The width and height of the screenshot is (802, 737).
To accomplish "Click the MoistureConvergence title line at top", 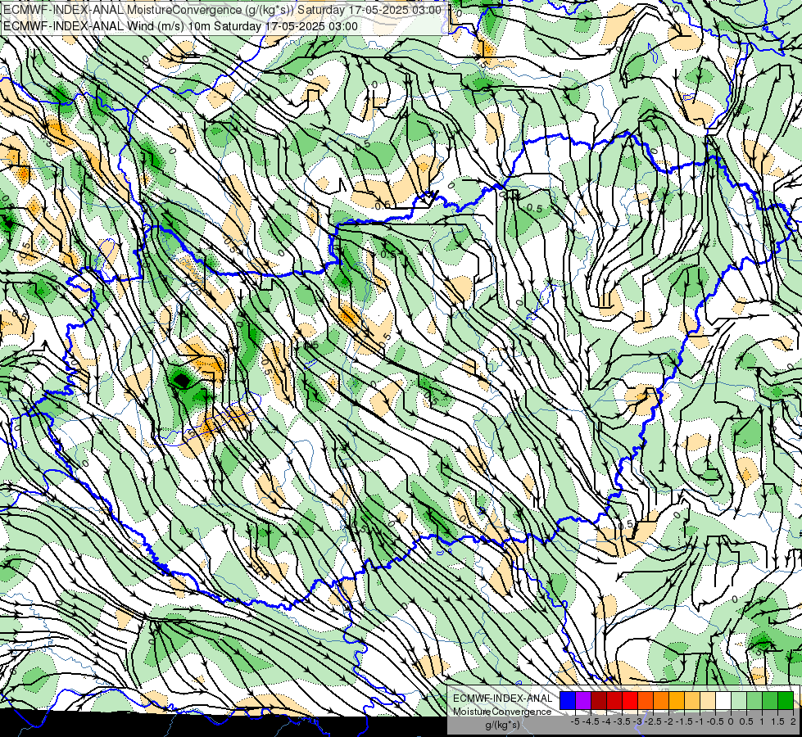I will (x=222, y=10).
